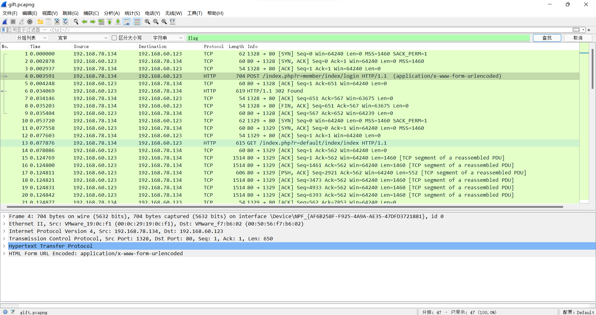Select packet 17 with PSH, ACK flags
Viewport: 596px width, 315px height.
pos(290,173)
